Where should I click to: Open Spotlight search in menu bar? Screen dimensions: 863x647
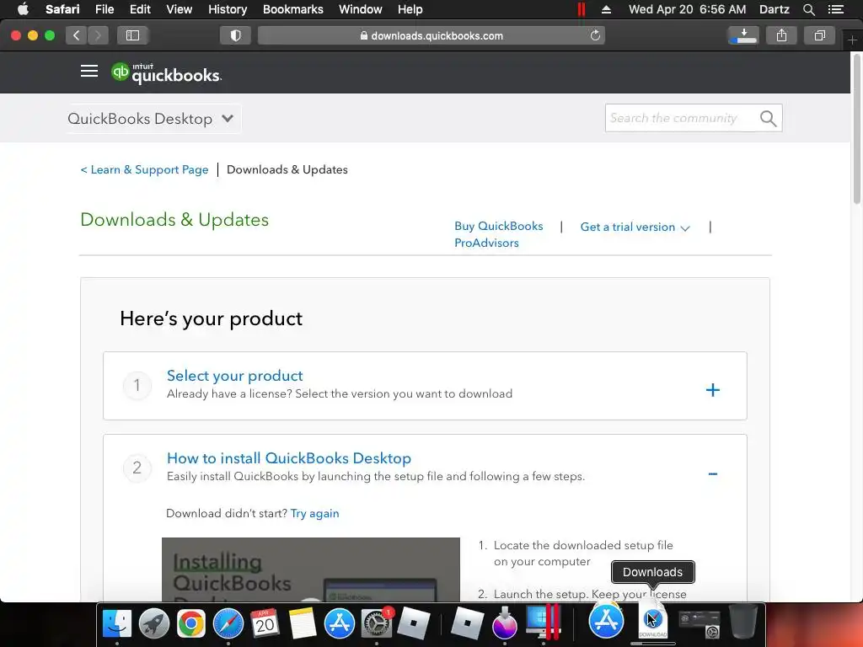point(808,9)
